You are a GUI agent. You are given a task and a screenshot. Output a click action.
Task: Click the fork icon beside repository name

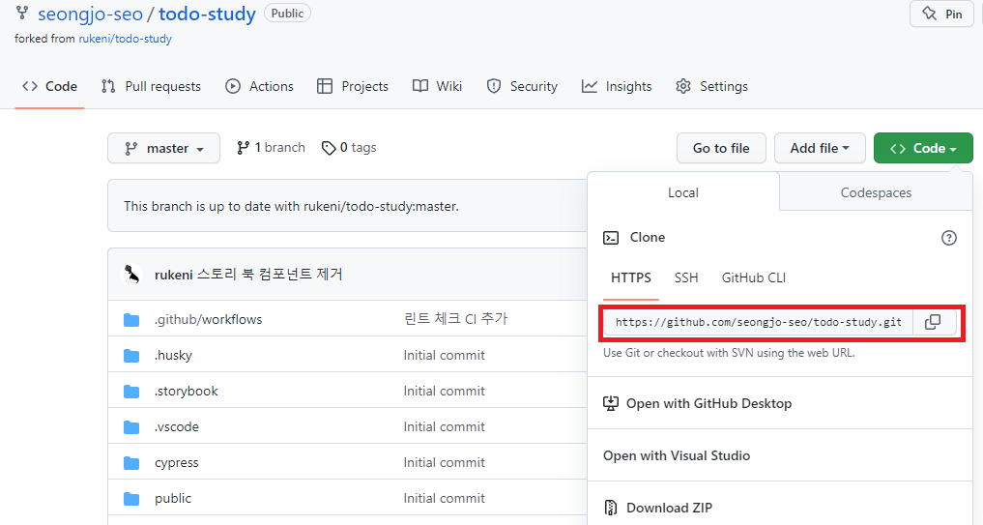pos(22,13)
